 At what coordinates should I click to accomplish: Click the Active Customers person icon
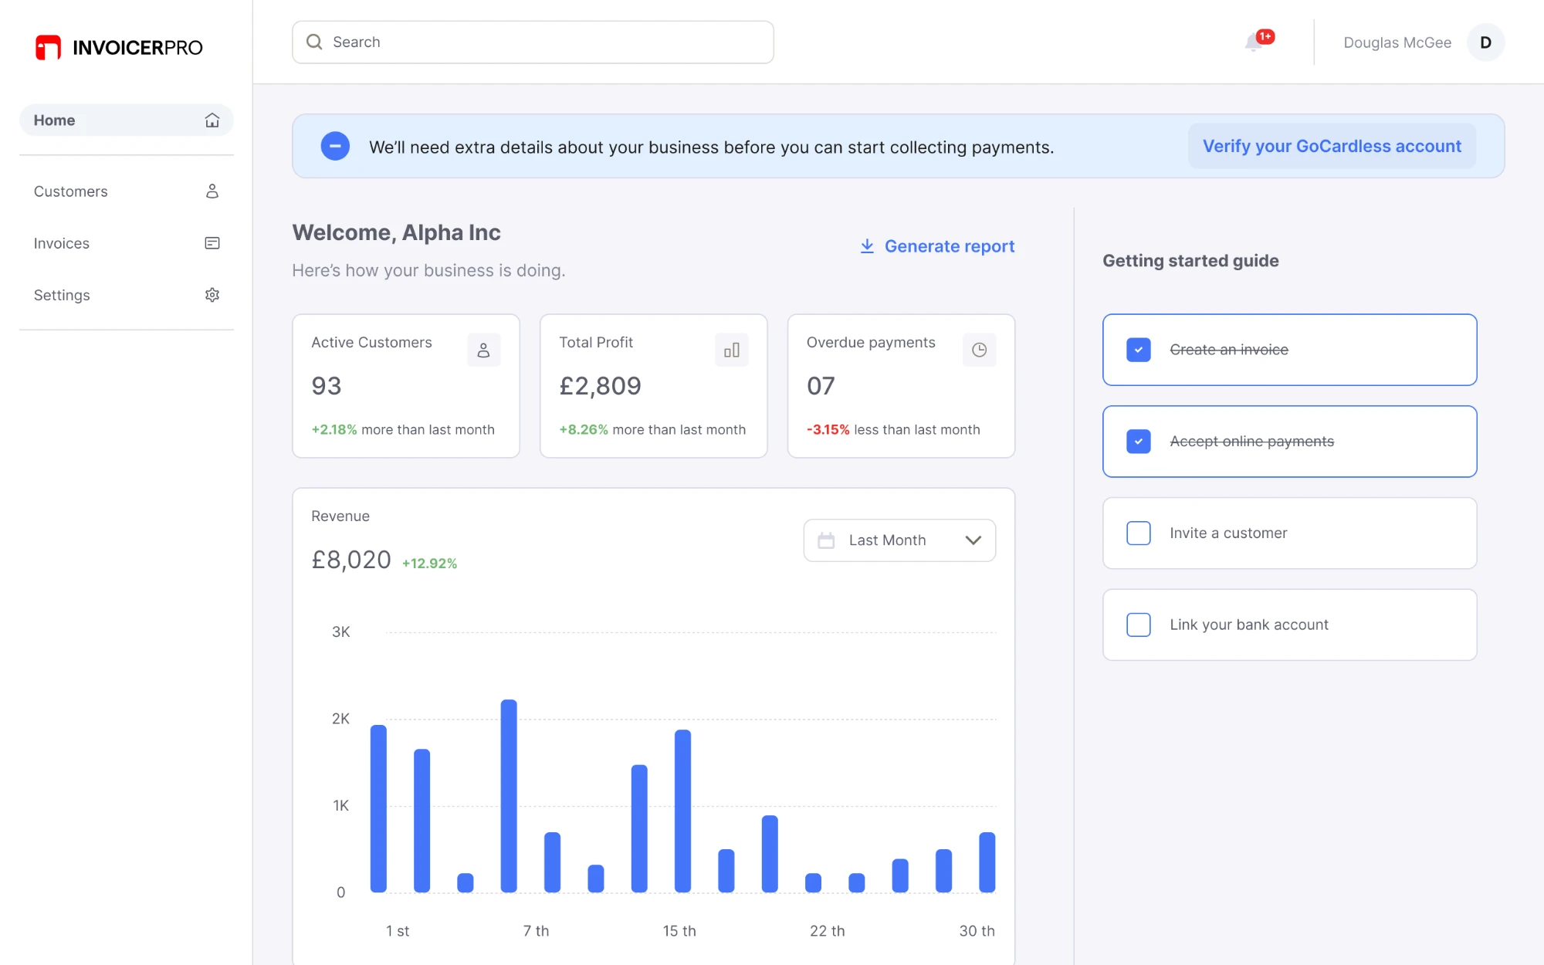(x=483, y=350)
